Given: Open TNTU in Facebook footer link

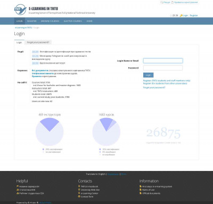Looking at the screenshot, I should point(89,186).
